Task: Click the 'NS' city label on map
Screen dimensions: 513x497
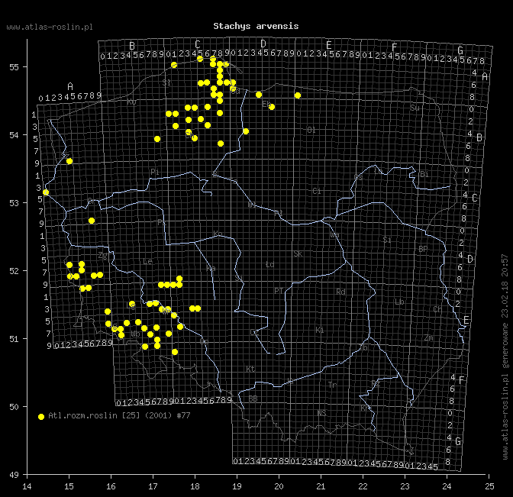Action: point(321,413)
